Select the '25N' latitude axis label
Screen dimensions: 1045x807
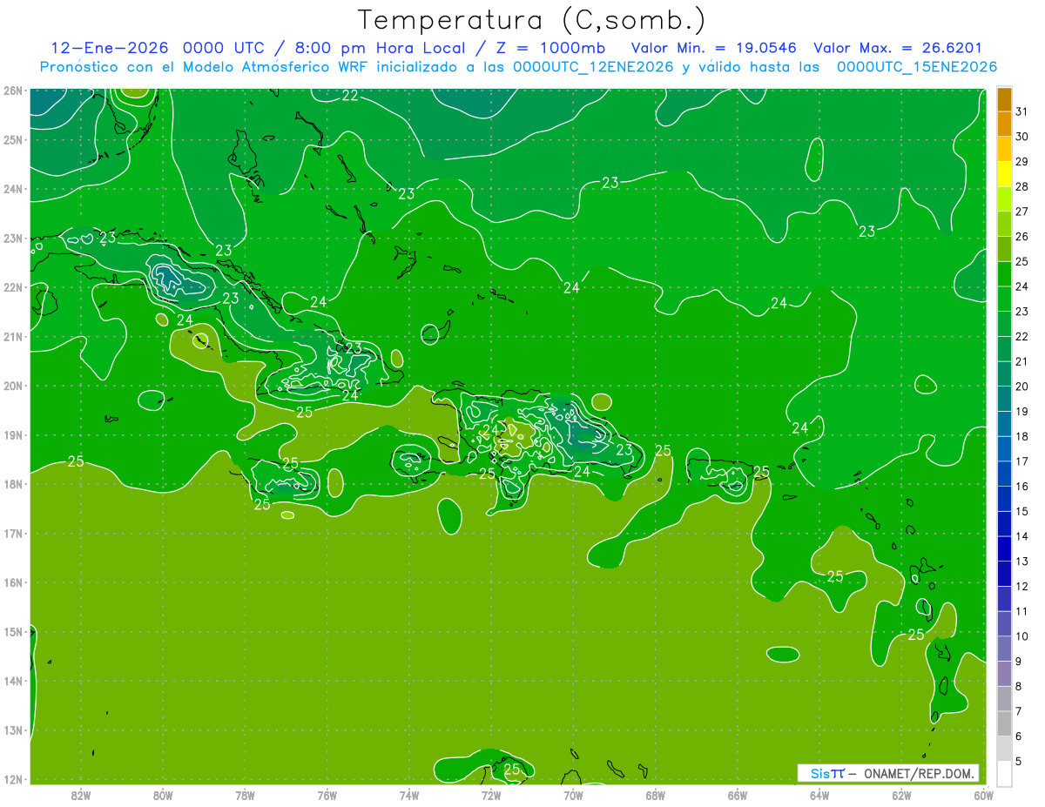12,139
